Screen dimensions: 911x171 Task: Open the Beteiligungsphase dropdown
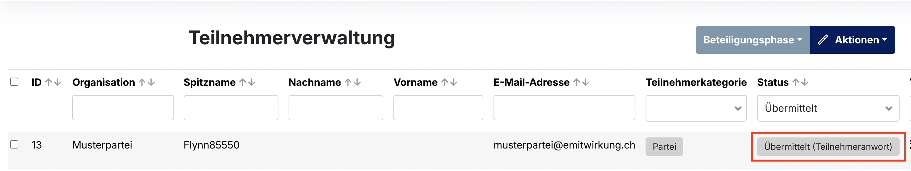pos(753,40)
